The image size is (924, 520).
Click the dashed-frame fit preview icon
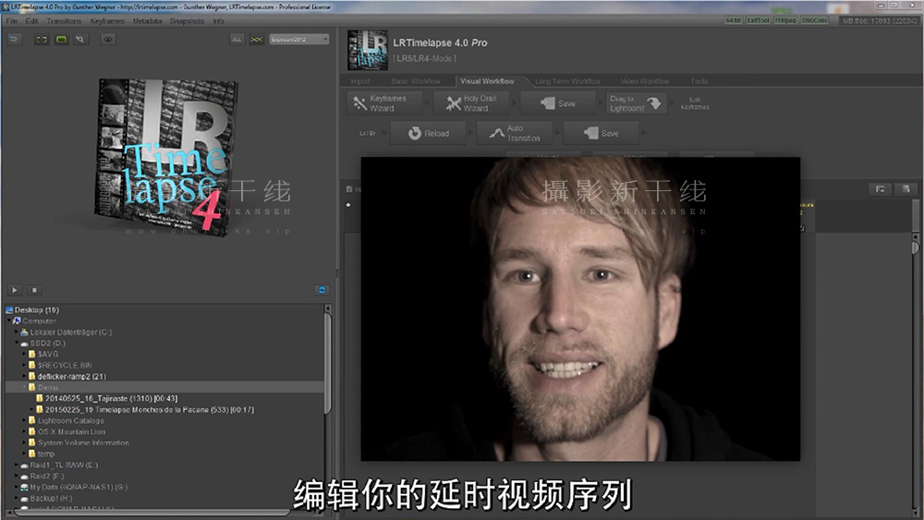coord(42,40)
